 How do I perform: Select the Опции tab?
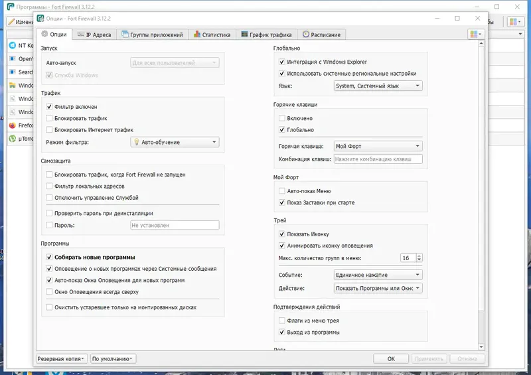[54, 35]
